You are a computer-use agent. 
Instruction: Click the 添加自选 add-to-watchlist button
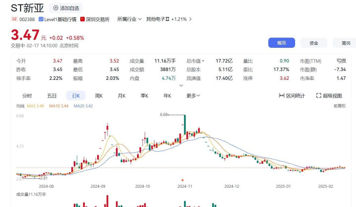coord(66,8)
